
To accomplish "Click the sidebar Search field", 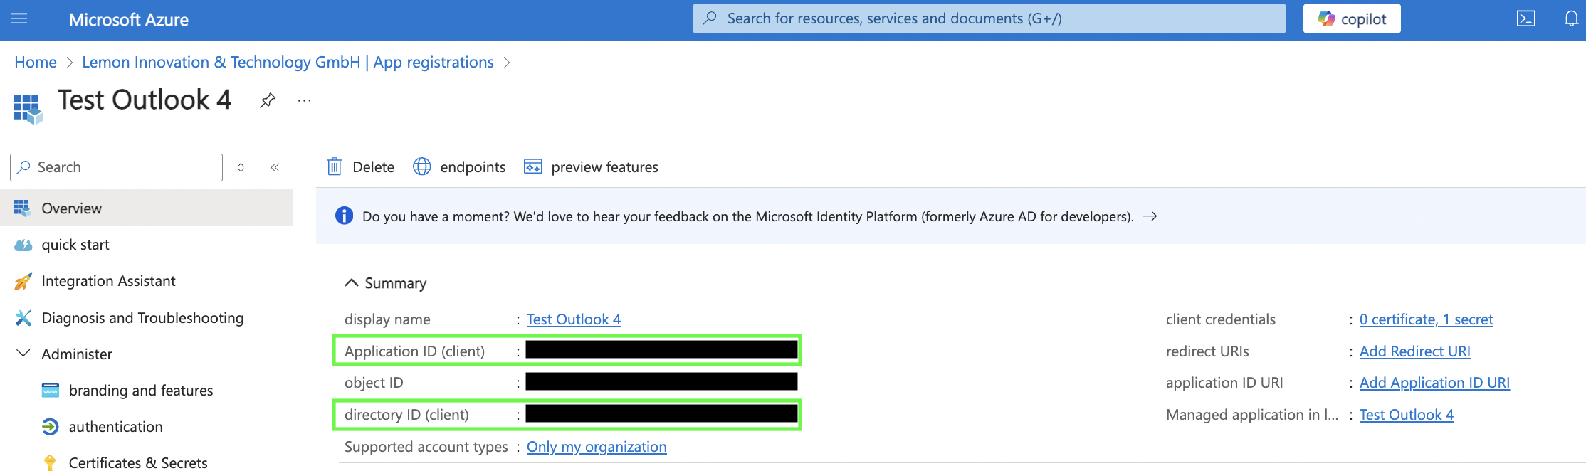I will (117, 167).
